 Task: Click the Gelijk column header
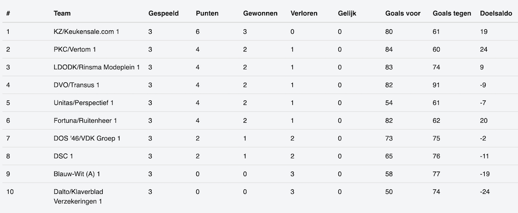(347, 14)
